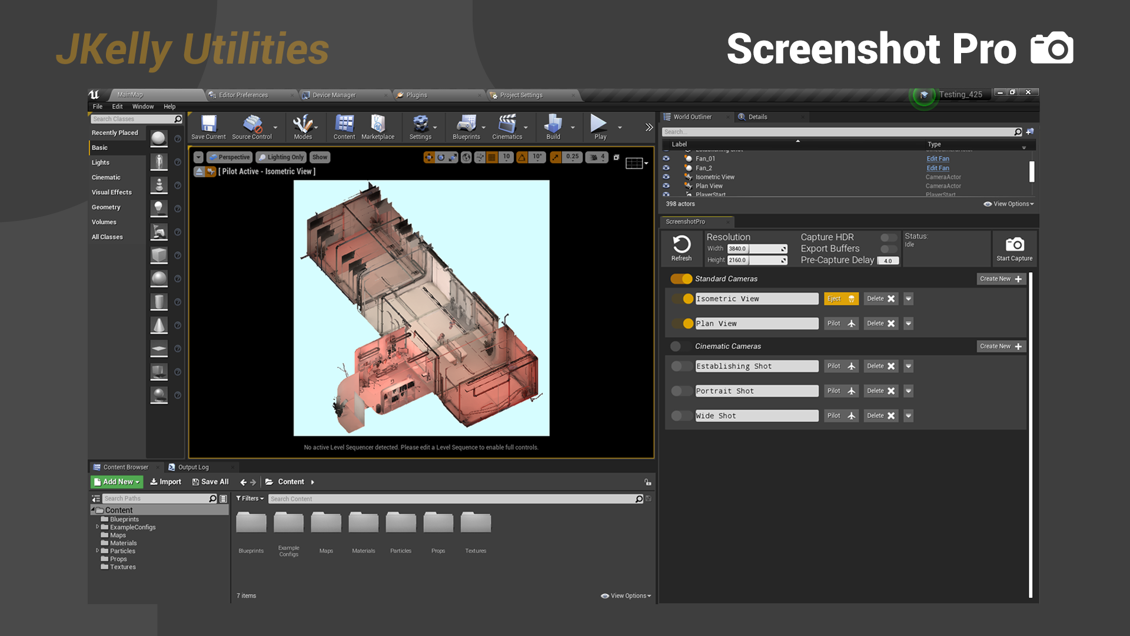This screenshot has width=1130, height=636.
Task: Click the Width resolution slider field
Action: click(757, 249)
